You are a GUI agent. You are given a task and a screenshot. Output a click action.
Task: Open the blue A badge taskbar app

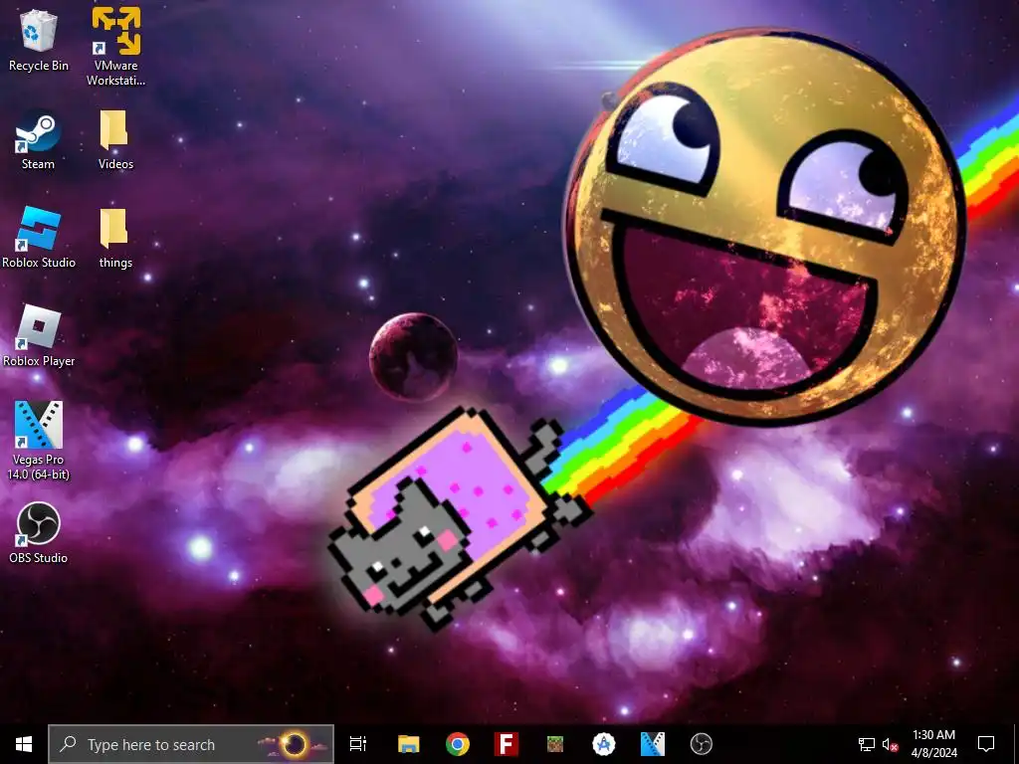[x=604, y=744]
